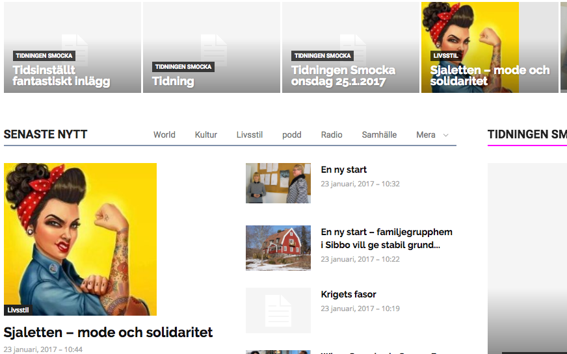This screenshot has height=354, width=567.
Task: Click the Livsstil label on the large Sjaletten image
Action: (x=18, y=310)
